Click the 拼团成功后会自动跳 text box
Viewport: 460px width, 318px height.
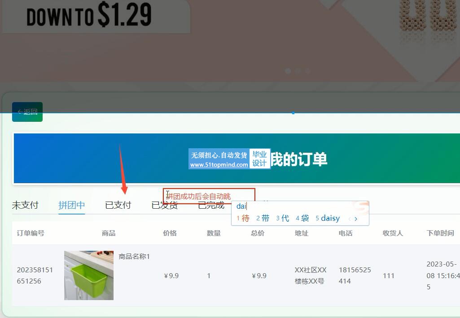click(209, 196)
